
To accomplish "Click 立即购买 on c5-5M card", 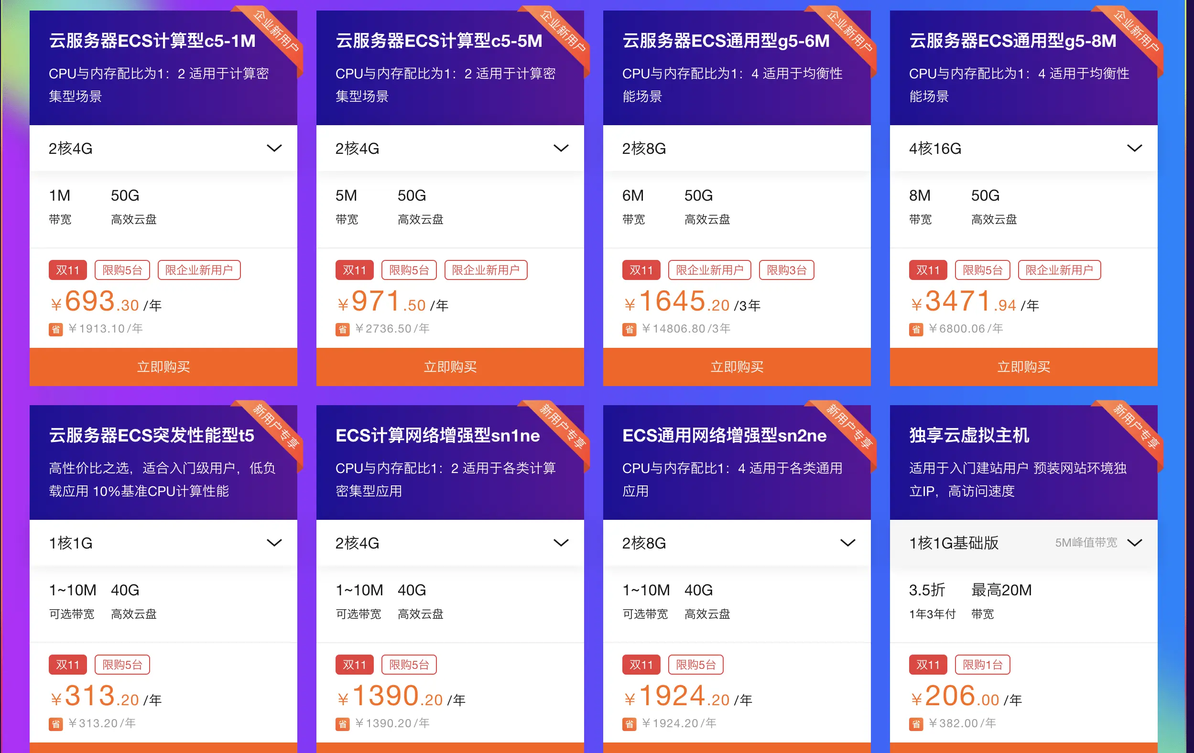I will 449,367.
